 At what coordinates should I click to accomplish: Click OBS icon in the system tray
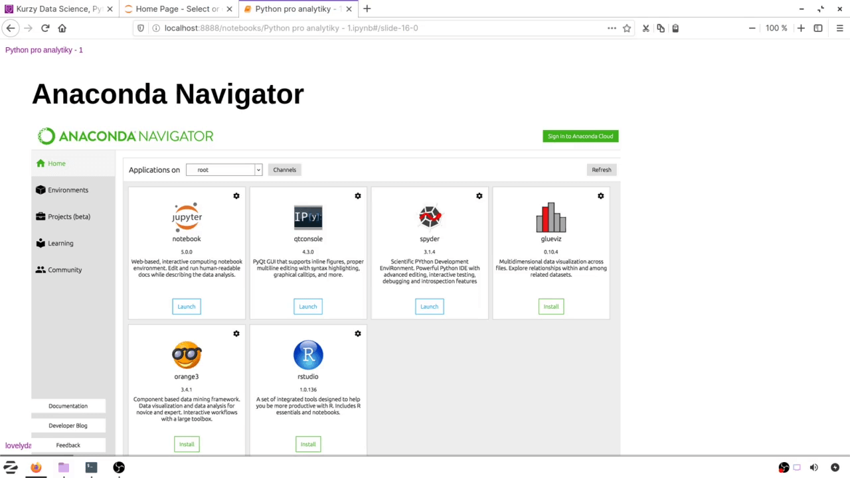[784, 467]
